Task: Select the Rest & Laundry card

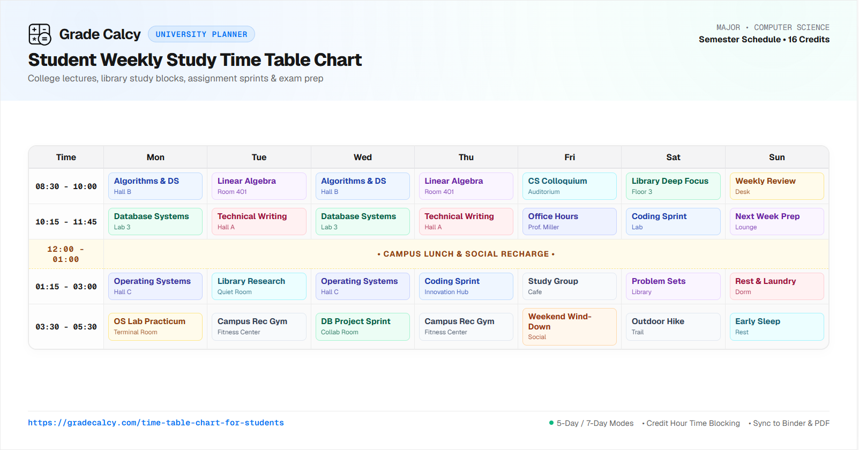Action: pos(776,286)
